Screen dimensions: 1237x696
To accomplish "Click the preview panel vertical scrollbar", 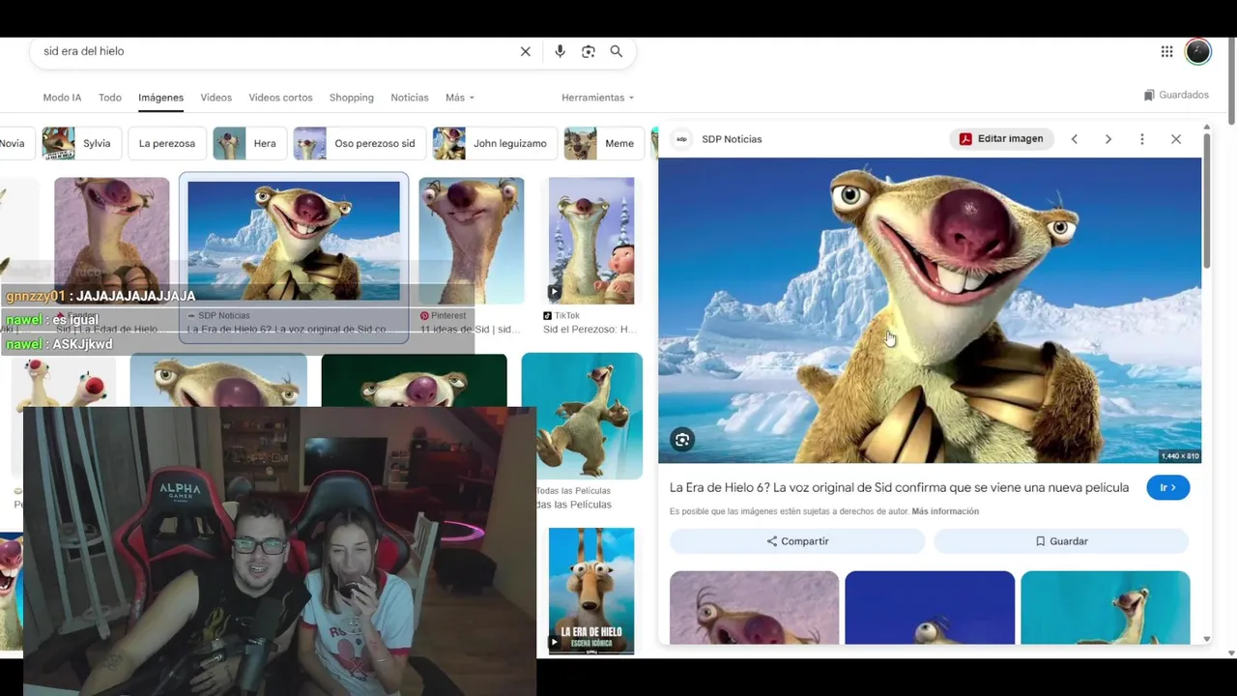I will point(1206,201).
